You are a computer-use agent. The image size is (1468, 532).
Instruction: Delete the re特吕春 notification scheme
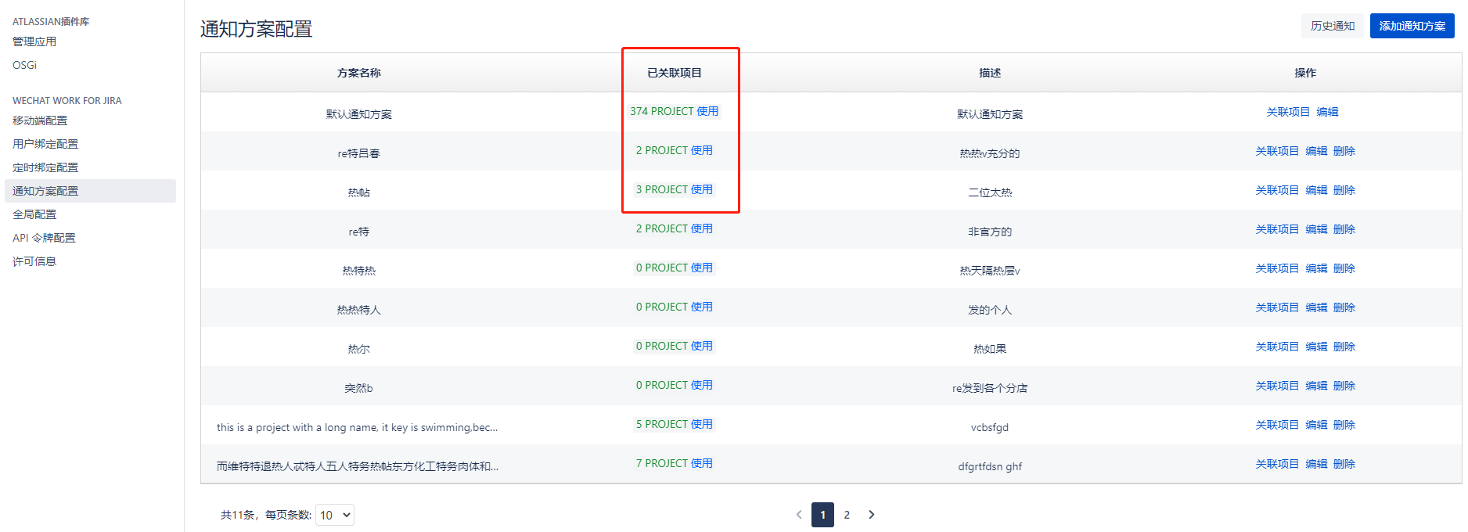(x=1344, y=151)
